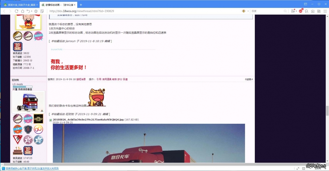Open the attachment filename 20180826 jpg link

pyautogui.click(x=88, y=120)
